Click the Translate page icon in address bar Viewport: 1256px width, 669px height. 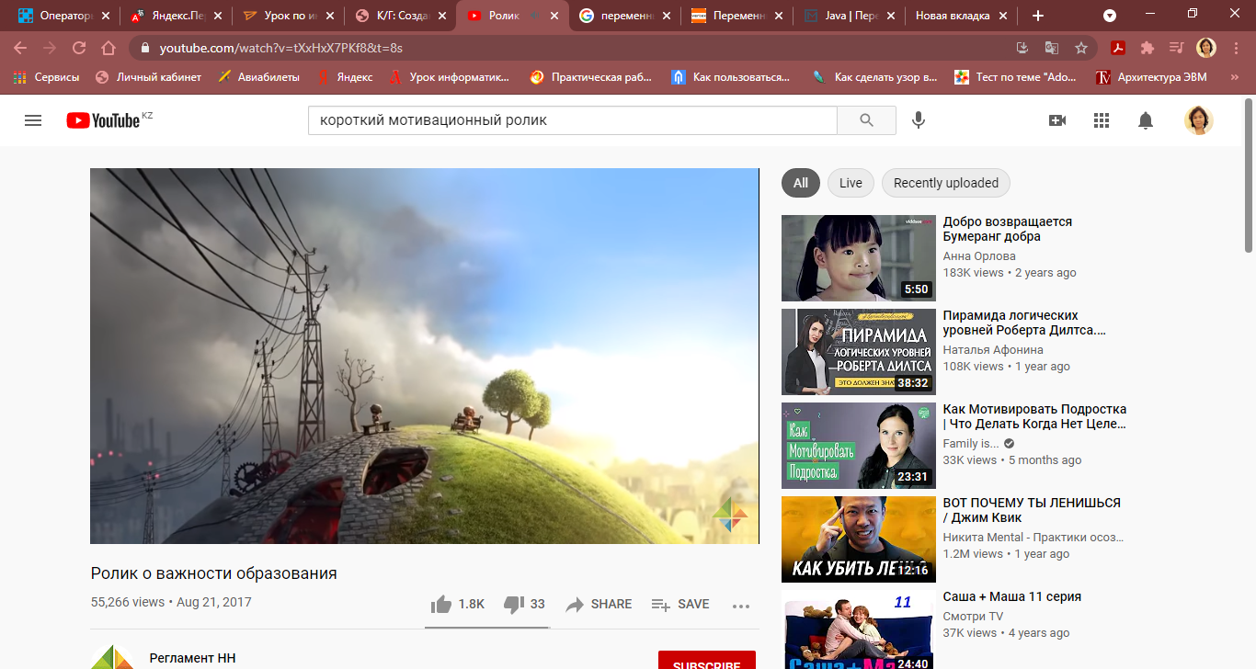[1052, 48]
